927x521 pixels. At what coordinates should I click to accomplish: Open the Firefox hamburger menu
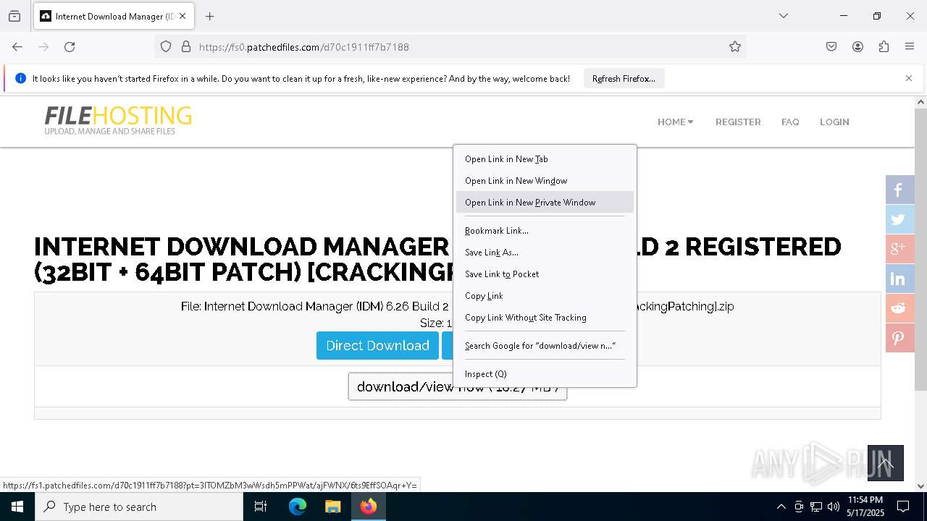910,47
